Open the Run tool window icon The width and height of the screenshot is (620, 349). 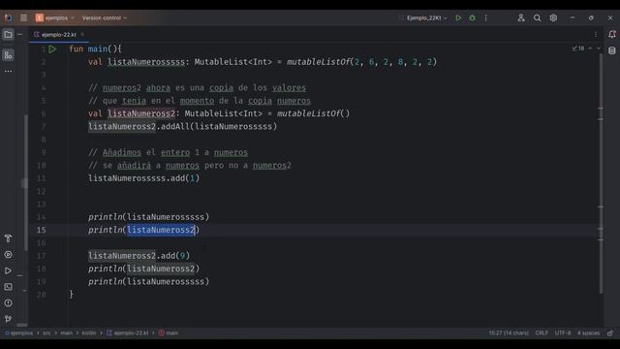(8, 271)
